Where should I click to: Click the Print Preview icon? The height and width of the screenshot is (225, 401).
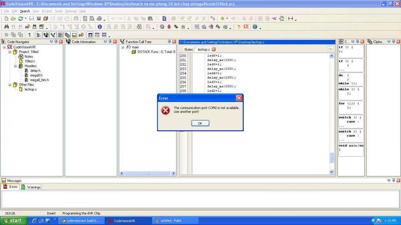click(x=92, y=19)
